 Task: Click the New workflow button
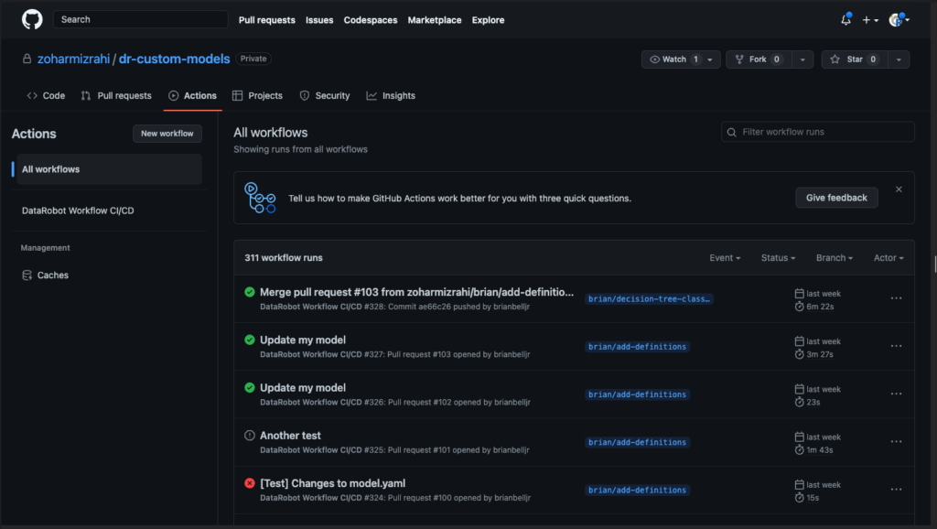pyautogui.click(x=167, y=134)
